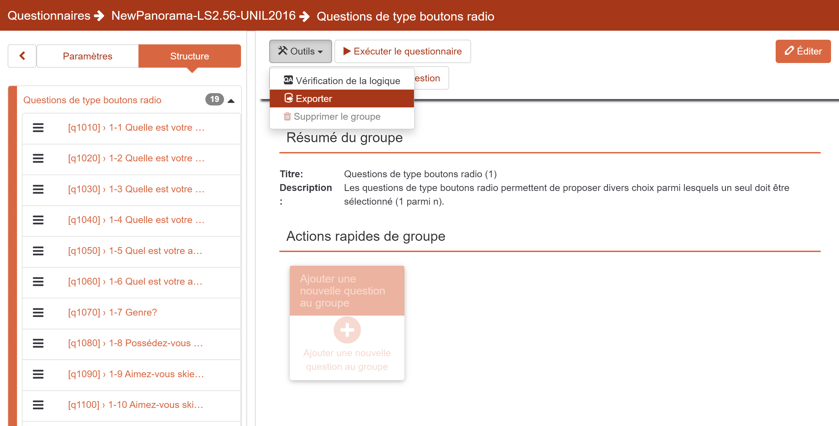Click the drag handle for question q1100

(38, 405)
